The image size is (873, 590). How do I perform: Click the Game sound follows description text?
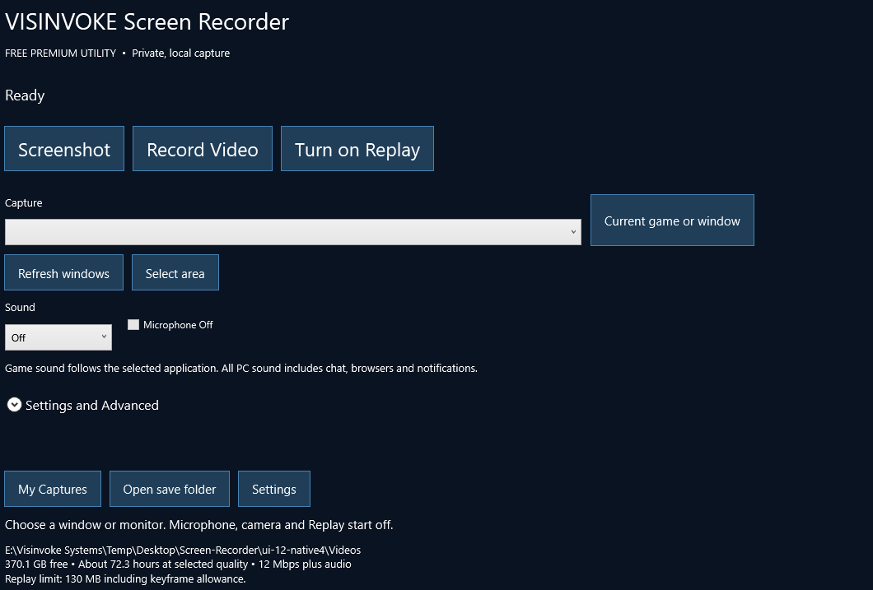241,368
